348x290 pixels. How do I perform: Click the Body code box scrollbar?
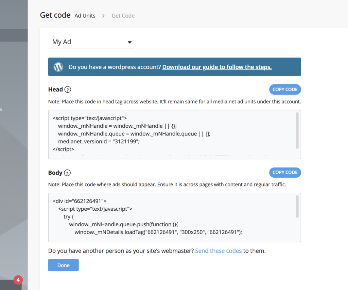(x=297, y=207)
